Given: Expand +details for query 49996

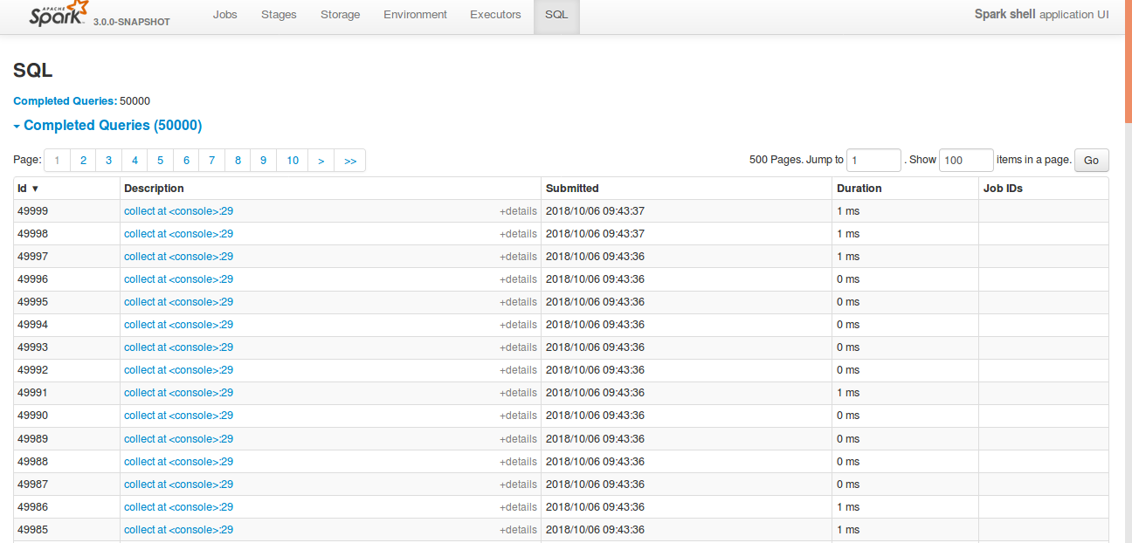Looking at the screenshot, I should coord(518,279).
